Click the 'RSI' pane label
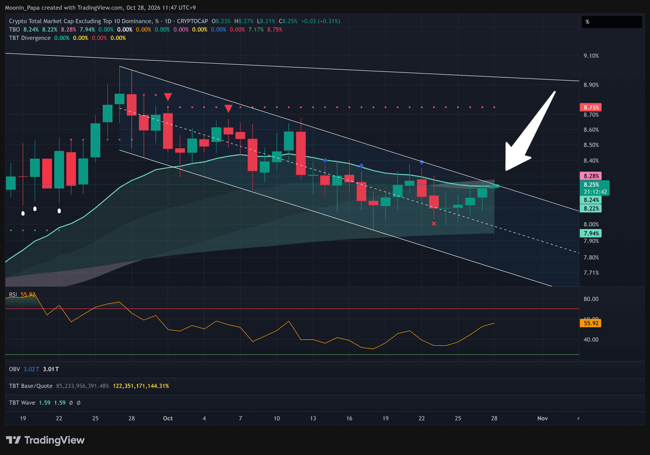Viewport: 650px width, 455px height. coord(14,295)
